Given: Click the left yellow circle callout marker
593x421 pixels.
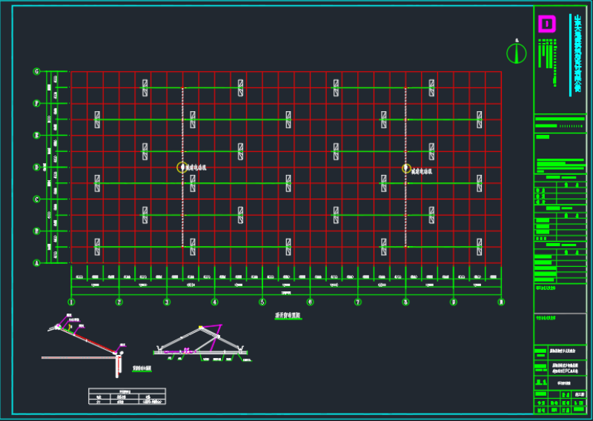Looking at the screenshot, I should point(182,168).
